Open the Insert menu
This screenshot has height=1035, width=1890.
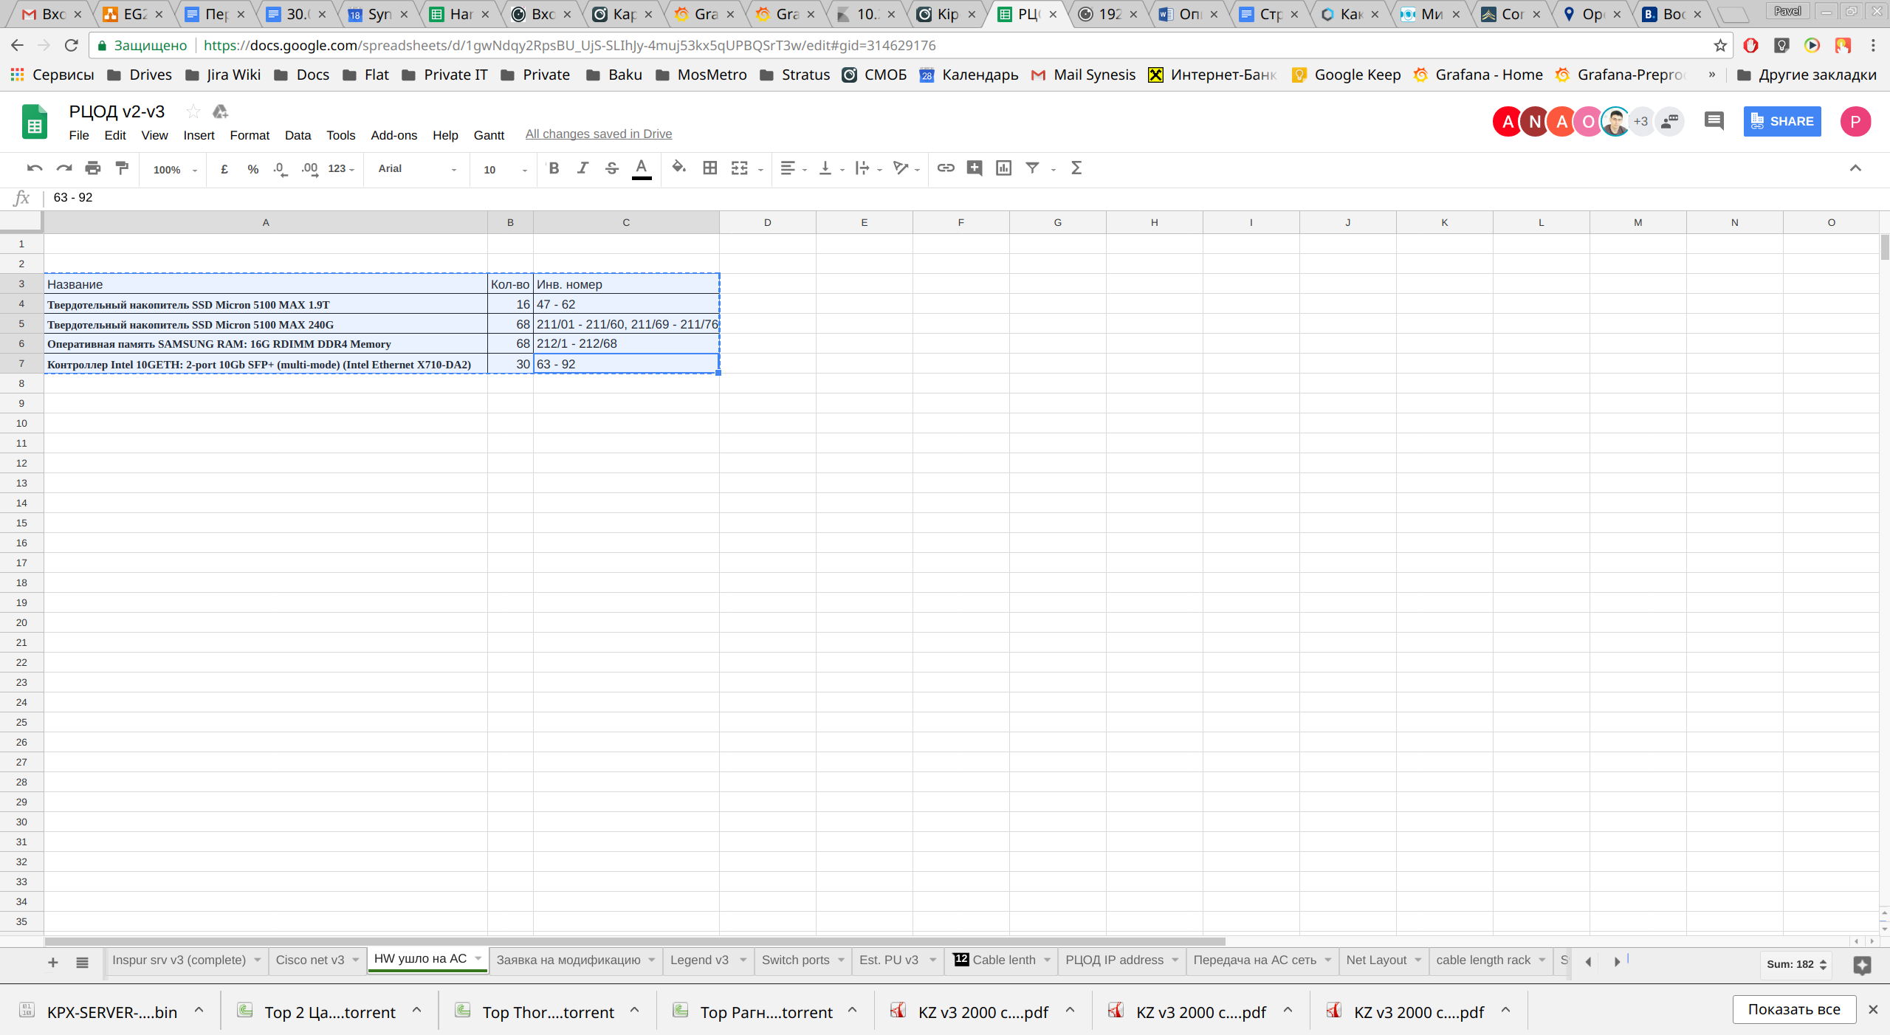[199, 135]
